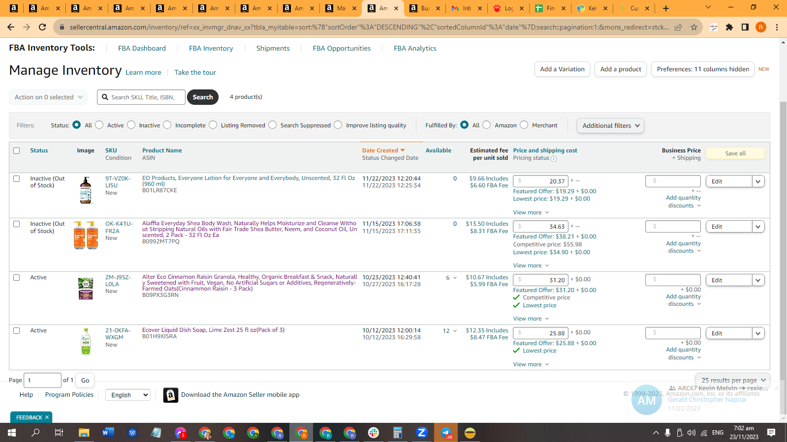Click the Pricing status info icon
The height and width of the screenshot is (442, 787).
(x=554, y=158)
